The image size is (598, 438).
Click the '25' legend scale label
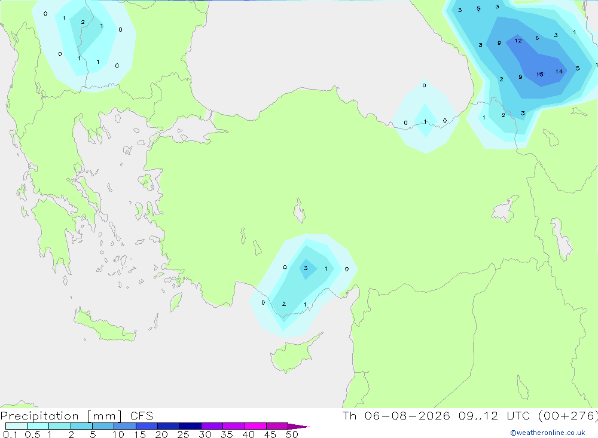183,434
